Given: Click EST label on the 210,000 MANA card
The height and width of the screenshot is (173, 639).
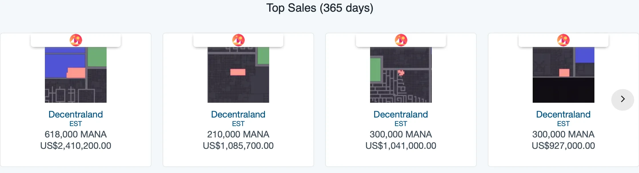Looking at the screenshot, I should click(x=238, y=124).
